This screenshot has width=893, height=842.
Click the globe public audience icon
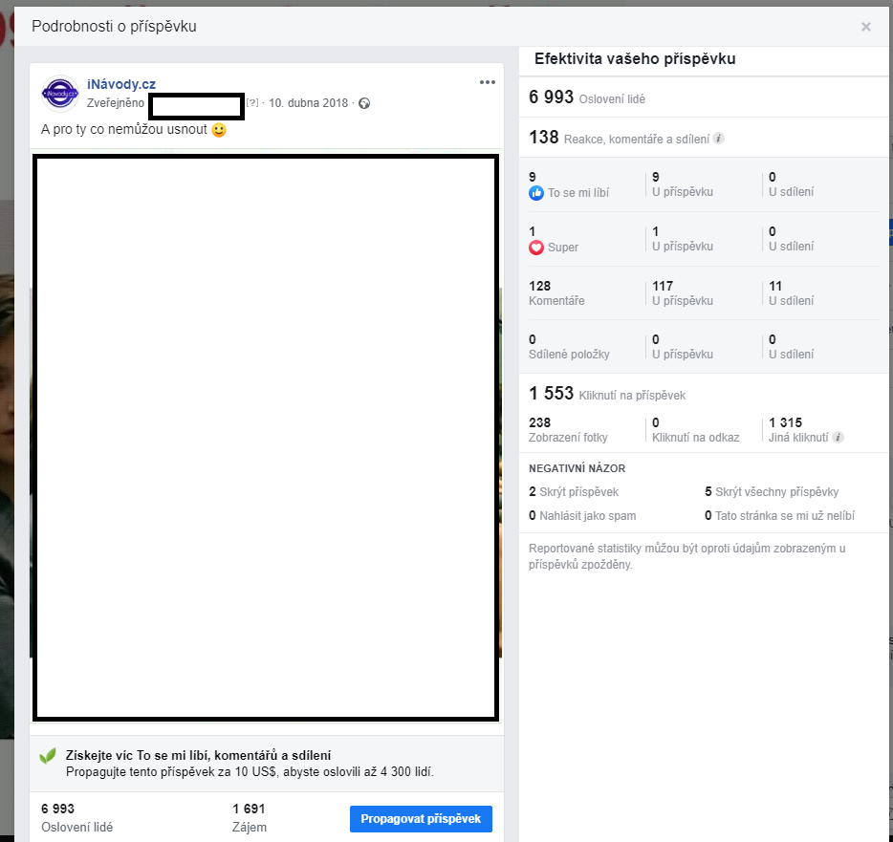coord(364,103)
